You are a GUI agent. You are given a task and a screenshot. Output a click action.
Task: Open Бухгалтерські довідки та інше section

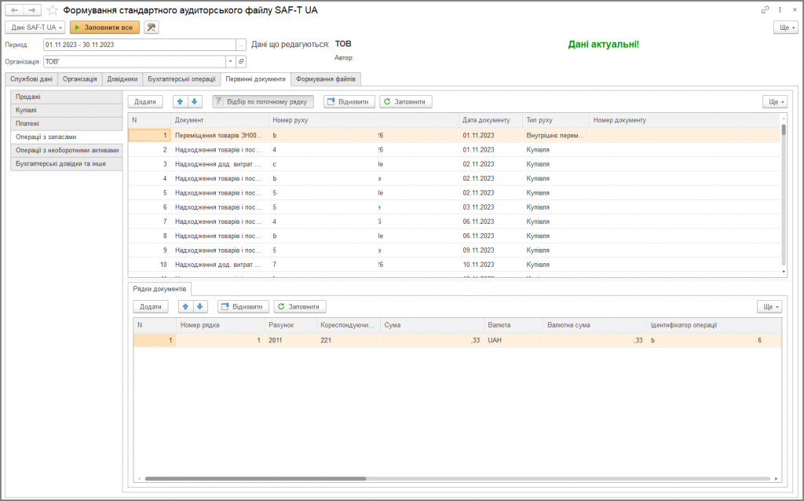(66, 163)
